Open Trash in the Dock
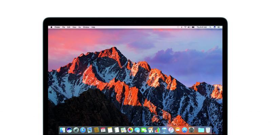This screenshot has width=271, height=135. point(208,130)
